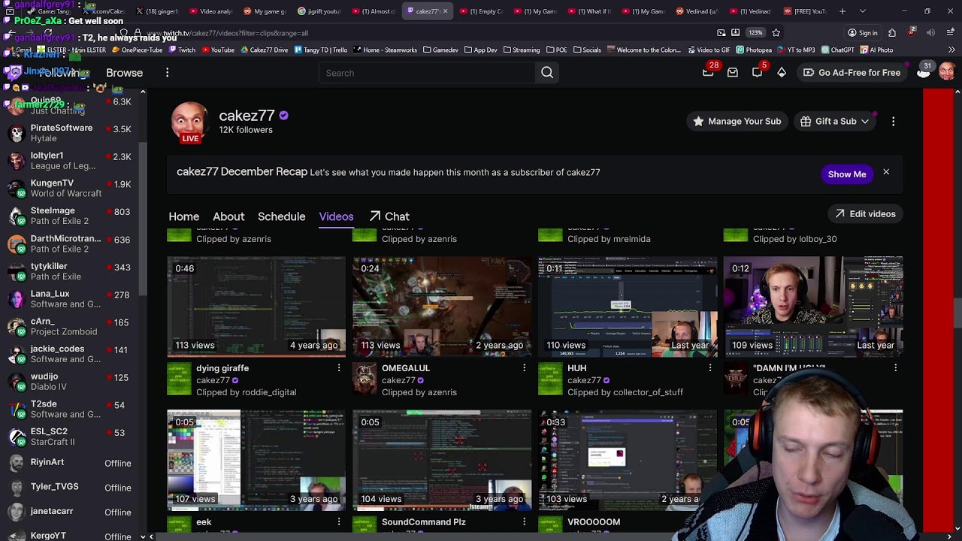Open channel options three-dot menu beside Gift a Sub
This screenshot has width=962, height=541.
pos(893,121)
